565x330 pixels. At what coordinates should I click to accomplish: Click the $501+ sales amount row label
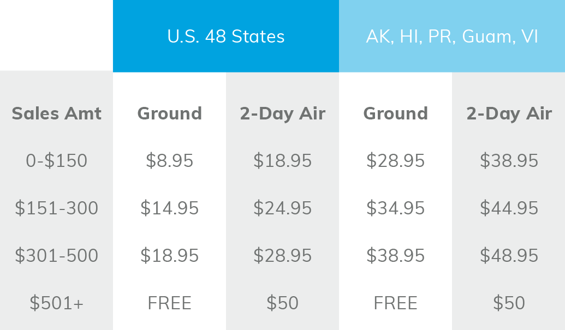point(57,303)
